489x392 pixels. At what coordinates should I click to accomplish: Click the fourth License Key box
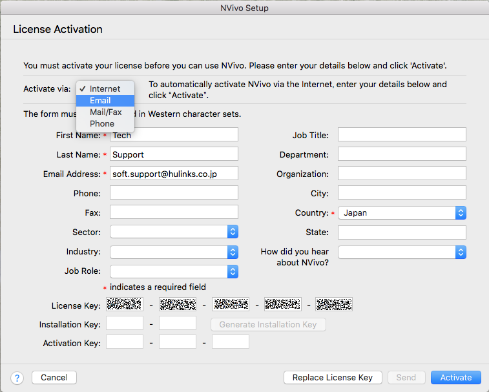tap(283, 304)
